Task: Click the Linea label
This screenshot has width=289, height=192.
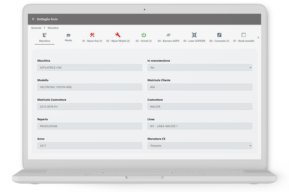Action: [151, 119]
